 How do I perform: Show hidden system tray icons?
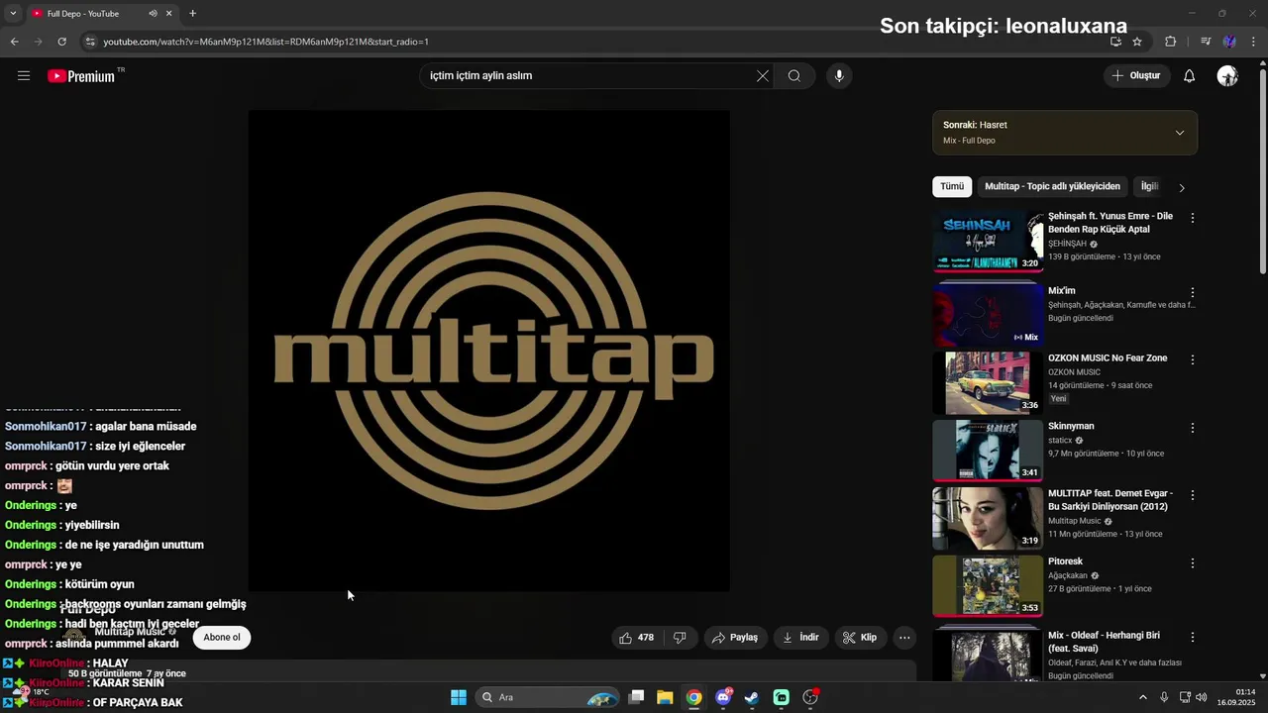1142,697
